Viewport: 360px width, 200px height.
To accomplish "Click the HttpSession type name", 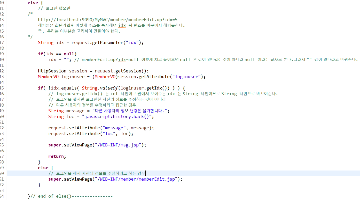I will click(x=52, y=71).
